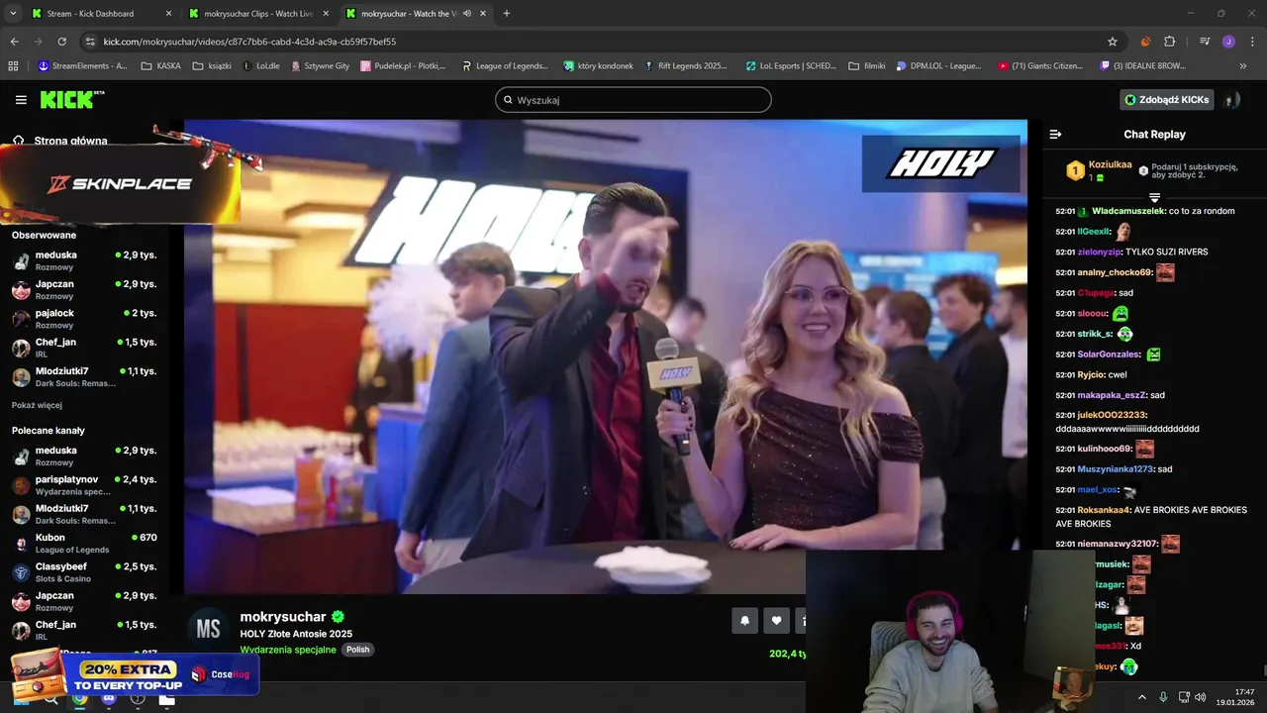
Task: Open the filmiki bookmarks folder
Action: [x=867, y=66]
